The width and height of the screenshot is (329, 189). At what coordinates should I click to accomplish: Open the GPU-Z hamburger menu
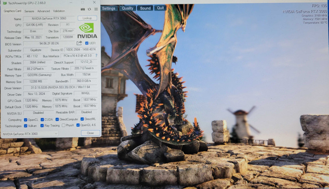pyautogui.click(x=96, y=9)
